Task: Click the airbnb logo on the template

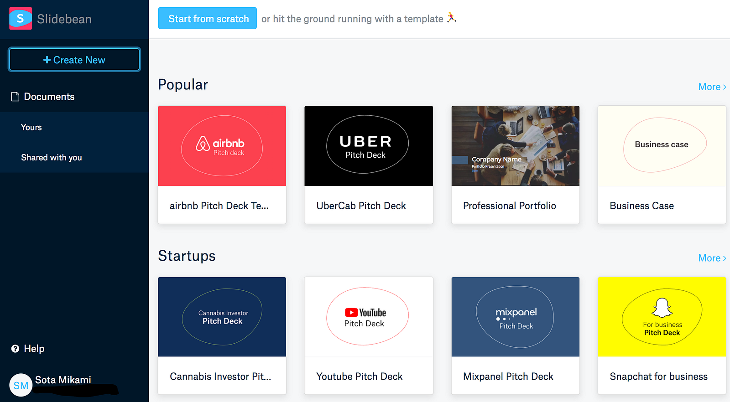Action: pyautogui.click(x=221, y=144)
